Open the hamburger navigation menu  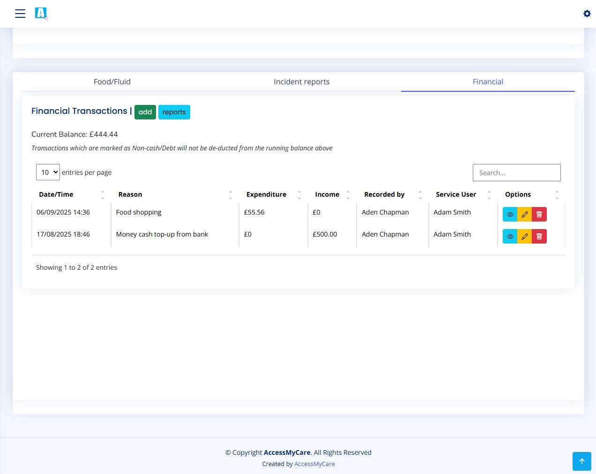pos(20,14)
